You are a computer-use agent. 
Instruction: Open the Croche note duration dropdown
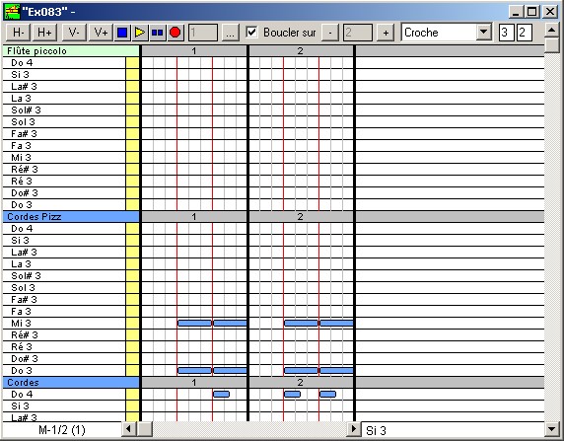click(x=484, y=33)
